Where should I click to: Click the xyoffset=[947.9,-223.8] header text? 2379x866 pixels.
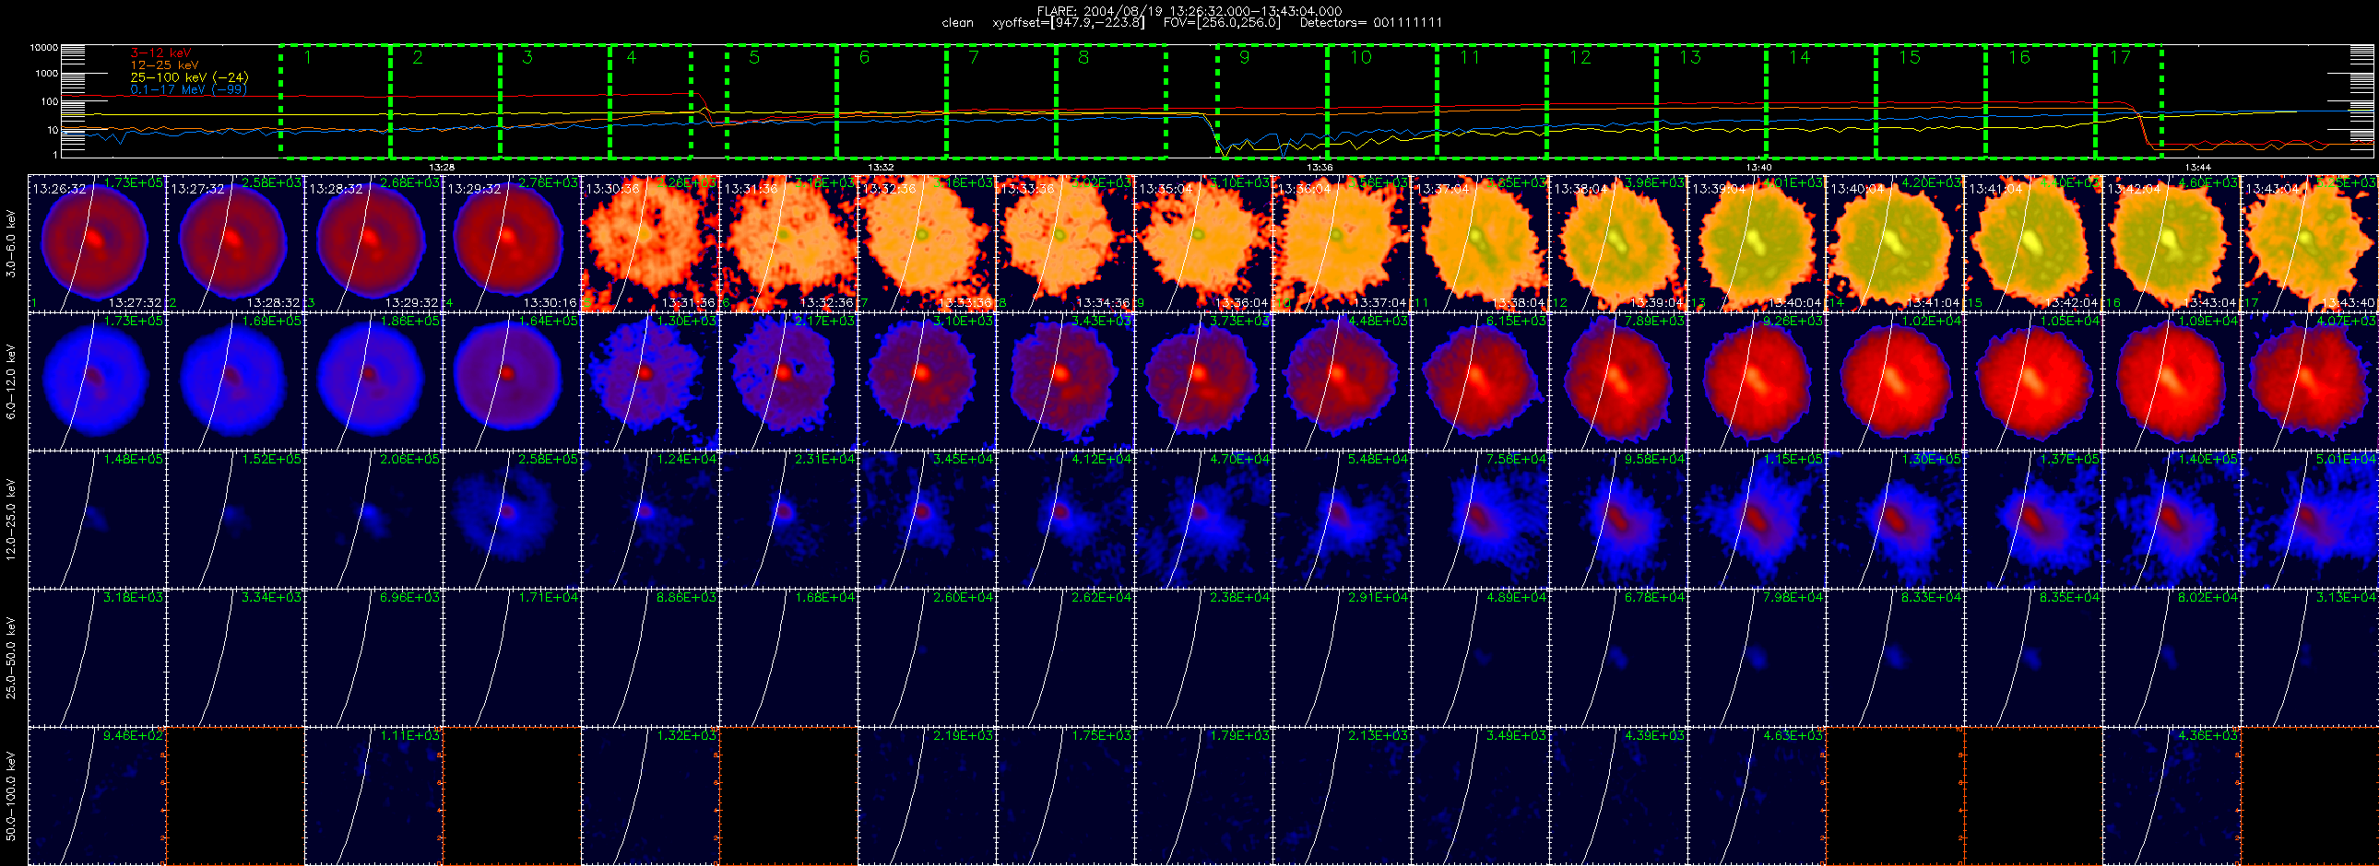1068,23
